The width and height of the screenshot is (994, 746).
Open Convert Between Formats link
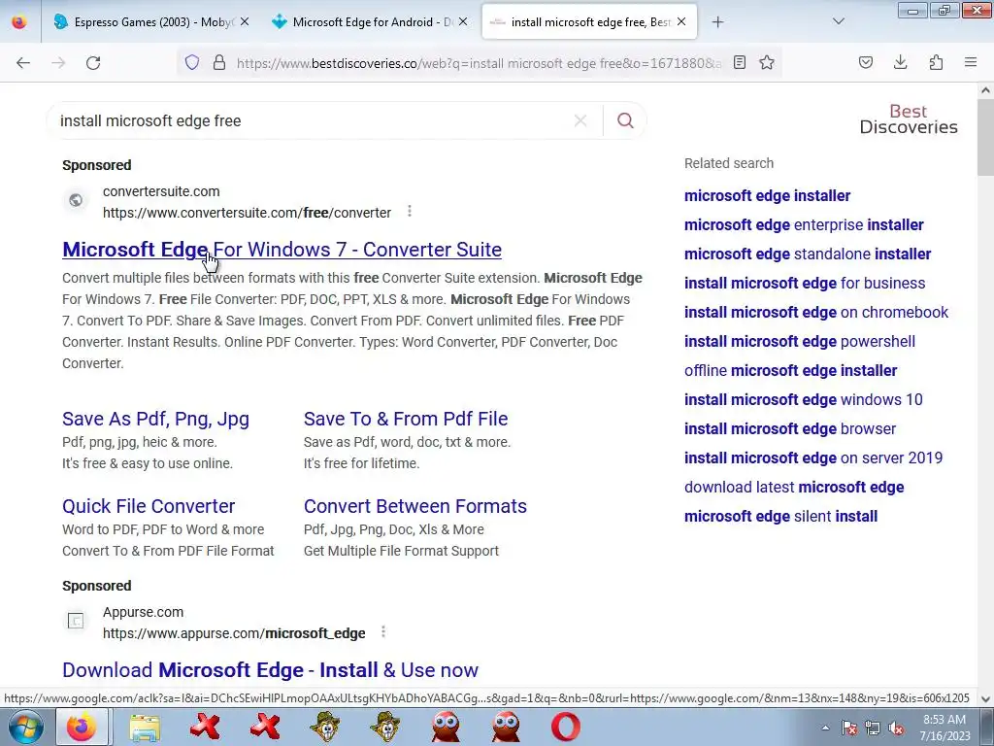coord(415,506)
